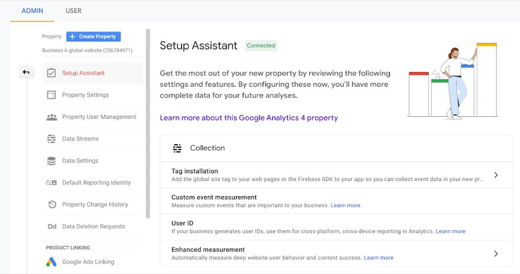Screen dimensions: 520x274
Task: Click the Tag installation row title
Action: coord(194,171)
